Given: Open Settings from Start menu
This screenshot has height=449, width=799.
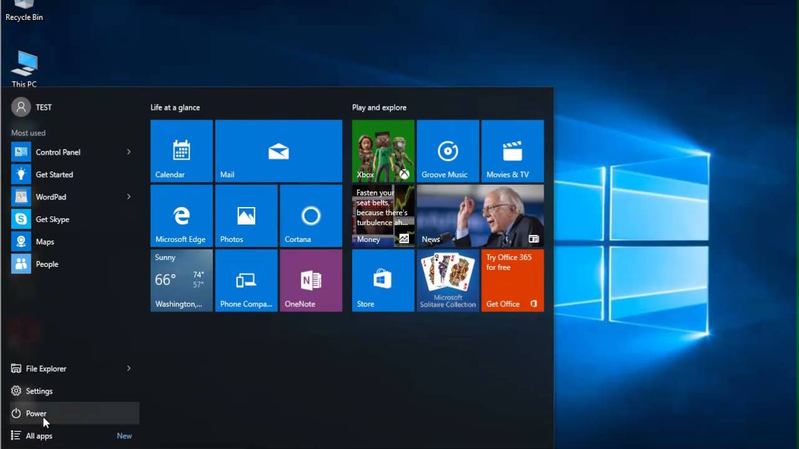Looking at the screenshot, I should tap(74, 391).
